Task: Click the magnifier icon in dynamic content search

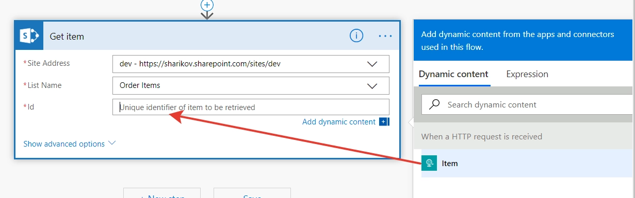Action: 434,104
